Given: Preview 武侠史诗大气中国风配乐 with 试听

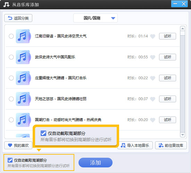Looking at the screenshot, I should [x=167, y=57].
